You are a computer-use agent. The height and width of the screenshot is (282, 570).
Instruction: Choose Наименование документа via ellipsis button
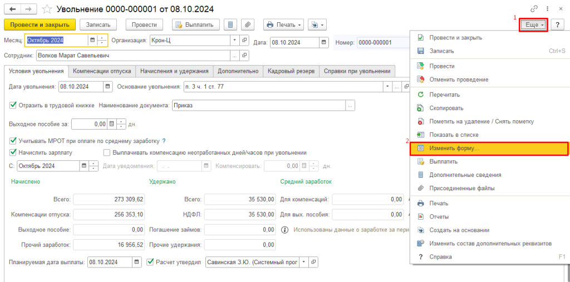pos(350,106)
